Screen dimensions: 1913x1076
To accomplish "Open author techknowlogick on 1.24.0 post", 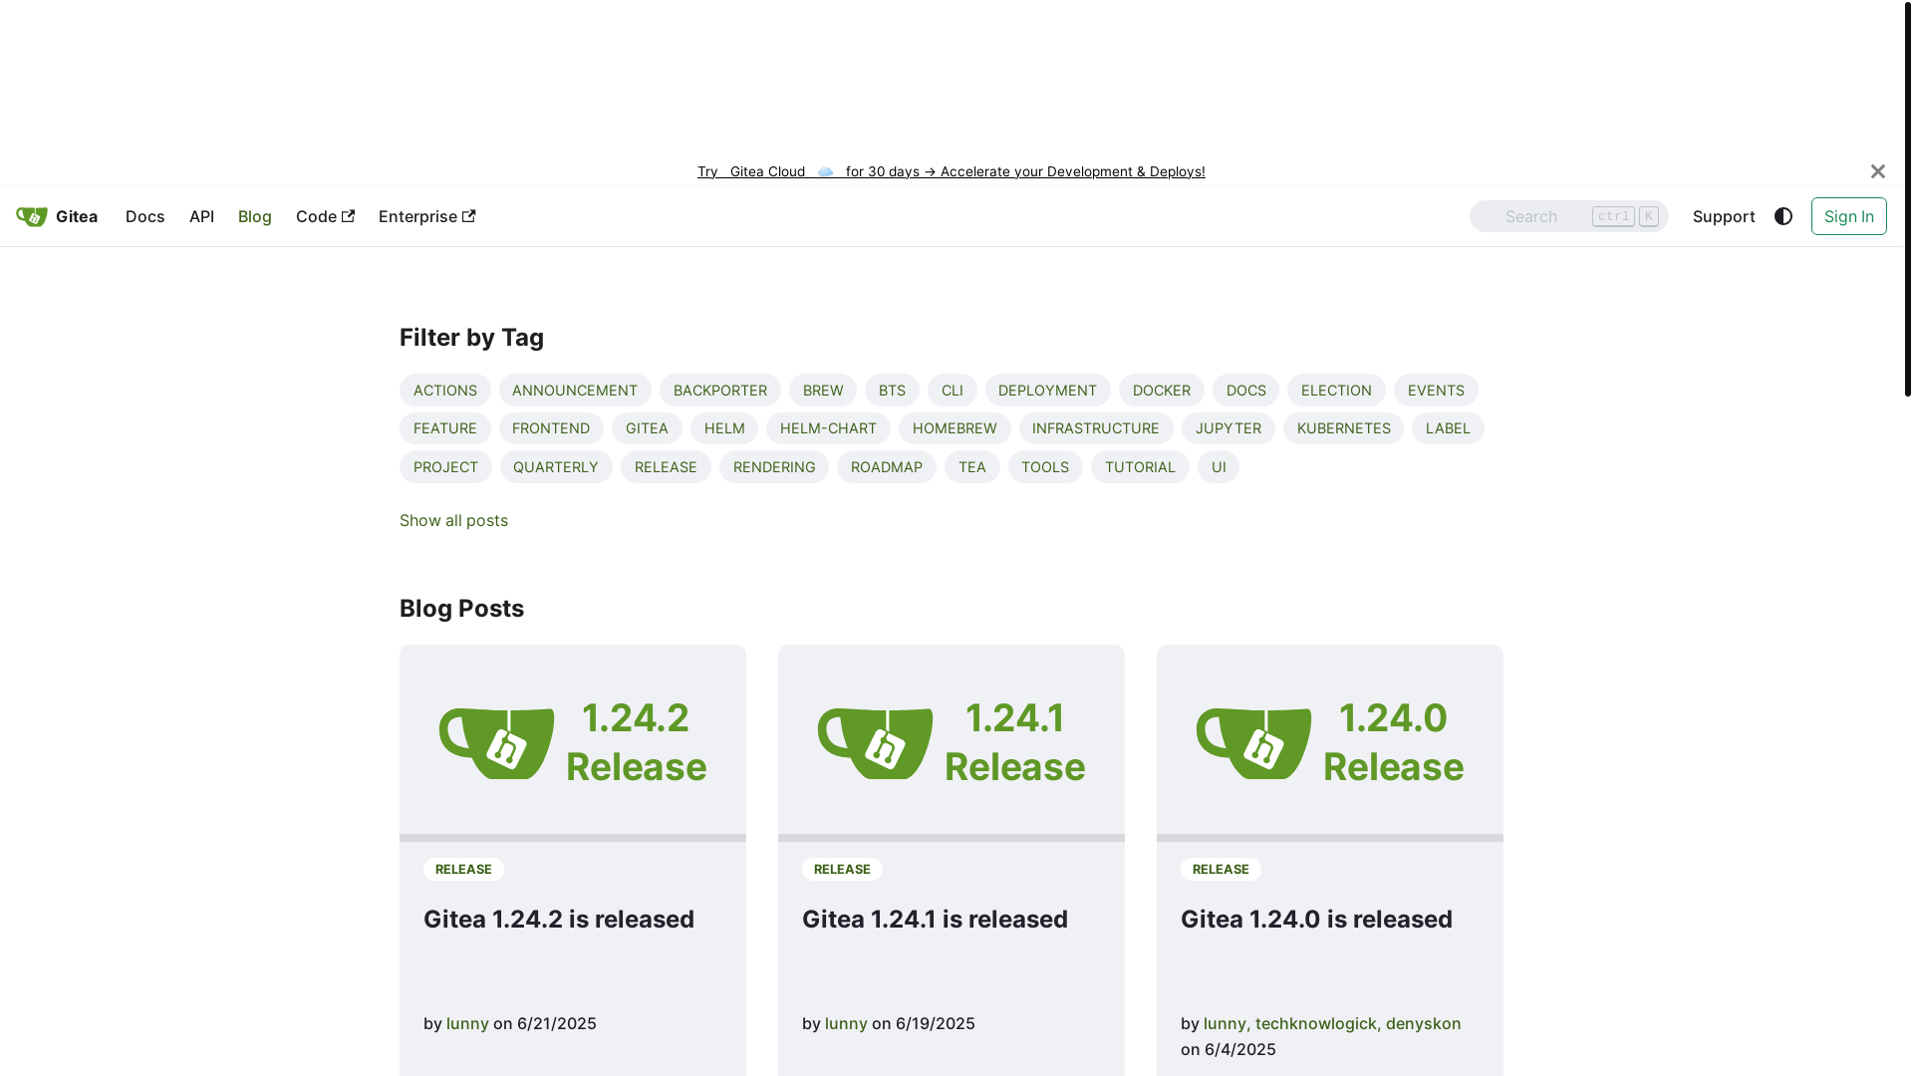I will click(1315, 1023).
